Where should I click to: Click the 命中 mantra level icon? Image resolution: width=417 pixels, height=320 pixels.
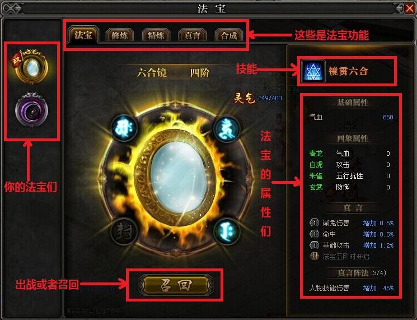(315, 234)
